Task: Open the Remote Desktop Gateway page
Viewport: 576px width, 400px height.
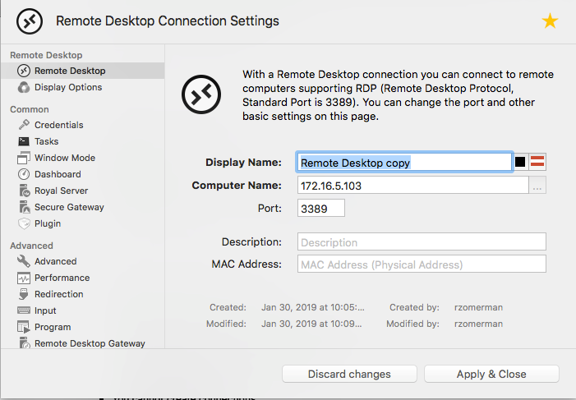Action: point(83,343)
